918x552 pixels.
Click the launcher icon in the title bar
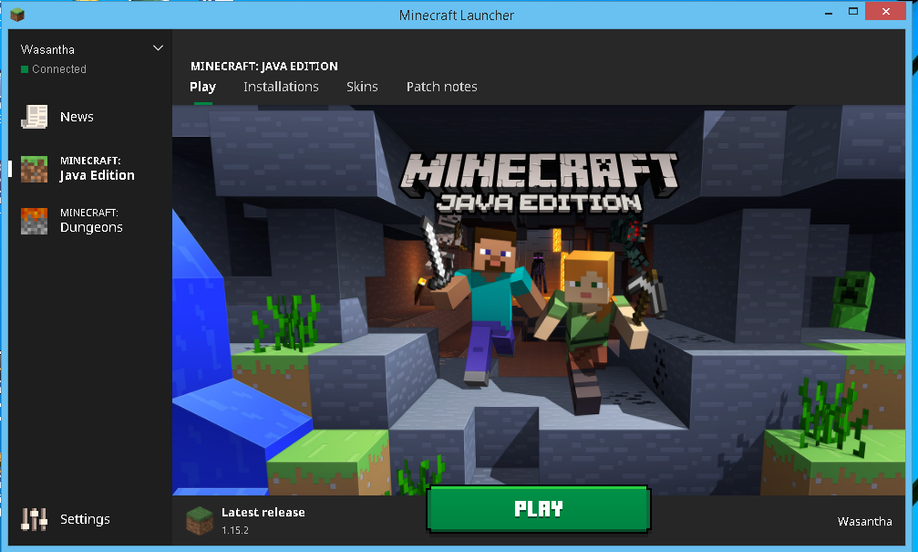(17, 14)
